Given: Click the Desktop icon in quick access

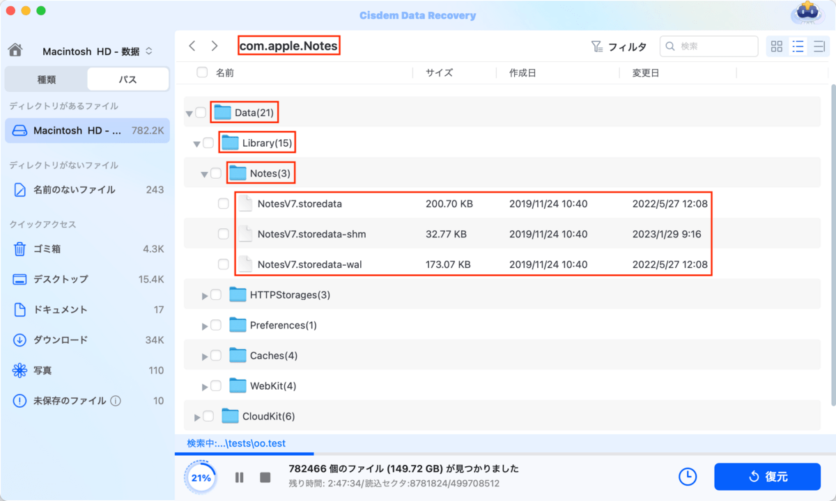Looking at the screenshot, I should pos(20,279).
